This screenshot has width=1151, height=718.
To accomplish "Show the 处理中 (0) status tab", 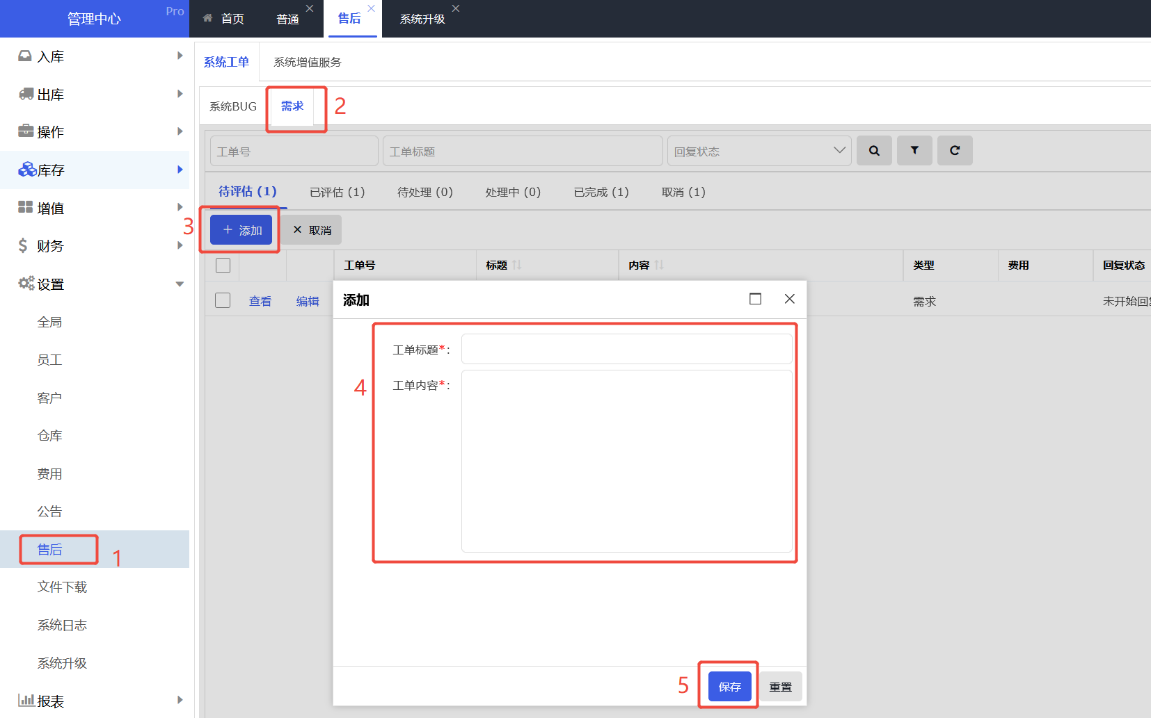I will coord(513,192).
